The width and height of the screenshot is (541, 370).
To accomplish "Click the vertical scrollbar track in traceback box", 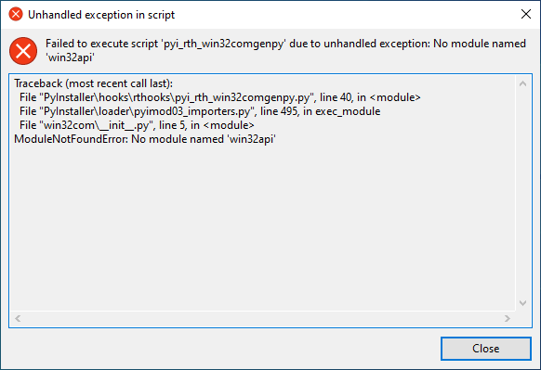I will point(522,193).
